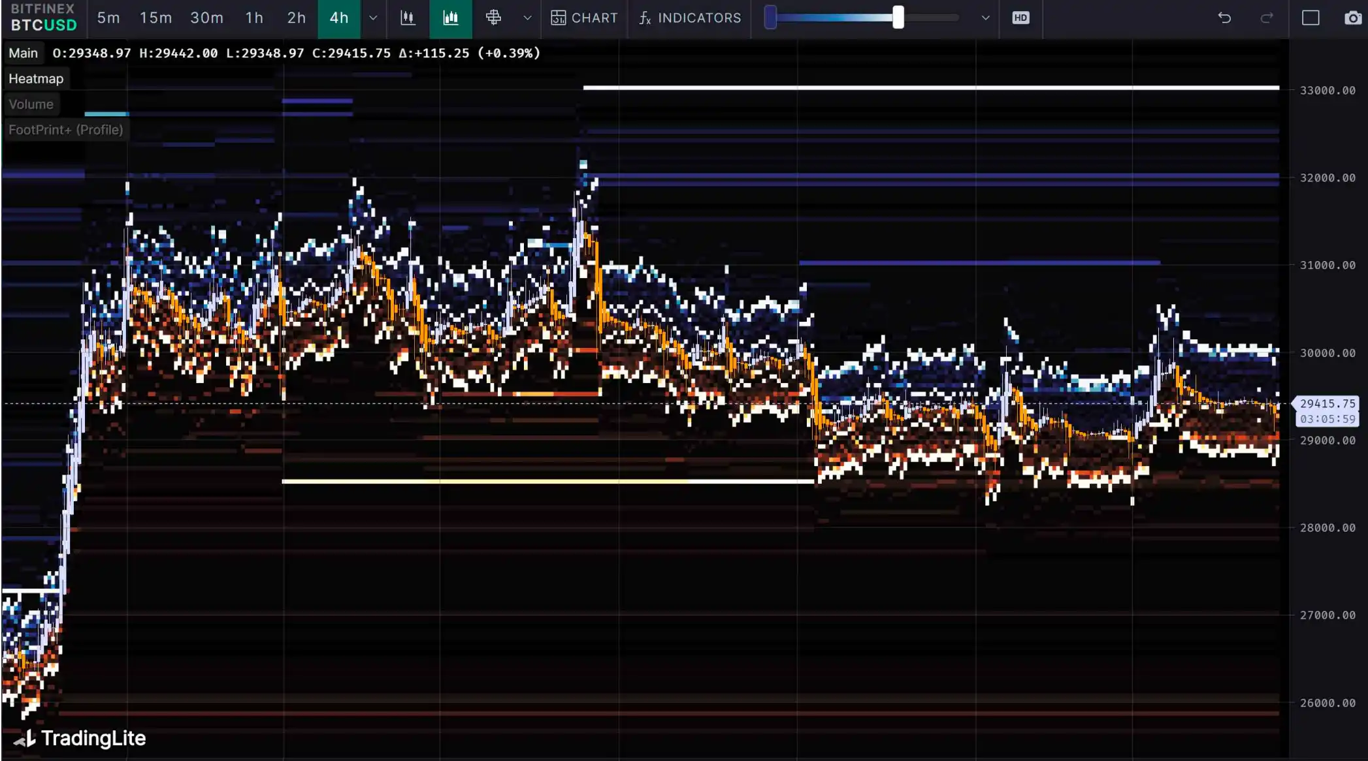1368x761 pixels.
Task: Select the candlestick chart type icon
Action: click(x=408, y=18)
